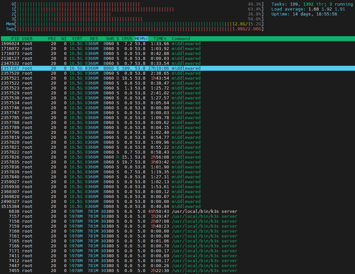Select process row with PID 2357522

pos(177,83)
